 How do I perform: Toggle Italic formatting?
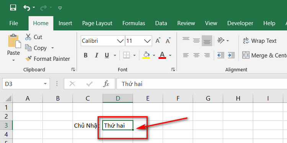[96, 55]
